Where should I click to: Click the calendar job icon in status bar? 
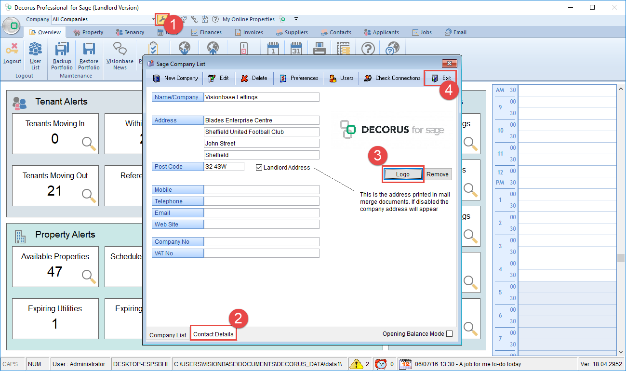[405, 364]
